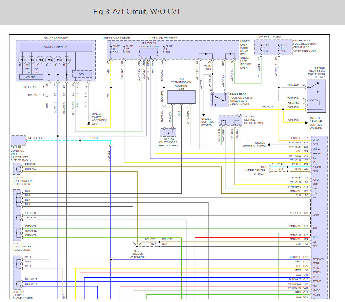Viewport: 345px width, 302px height.
Task: Click the IG1 pin label
Action: tap(314, 162)
